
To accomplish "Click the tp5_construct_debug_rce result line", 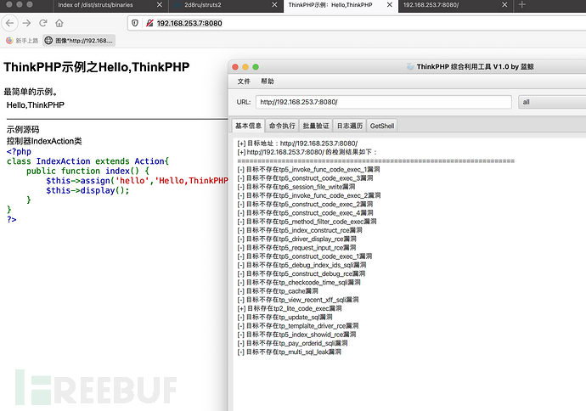I will 301,273.
